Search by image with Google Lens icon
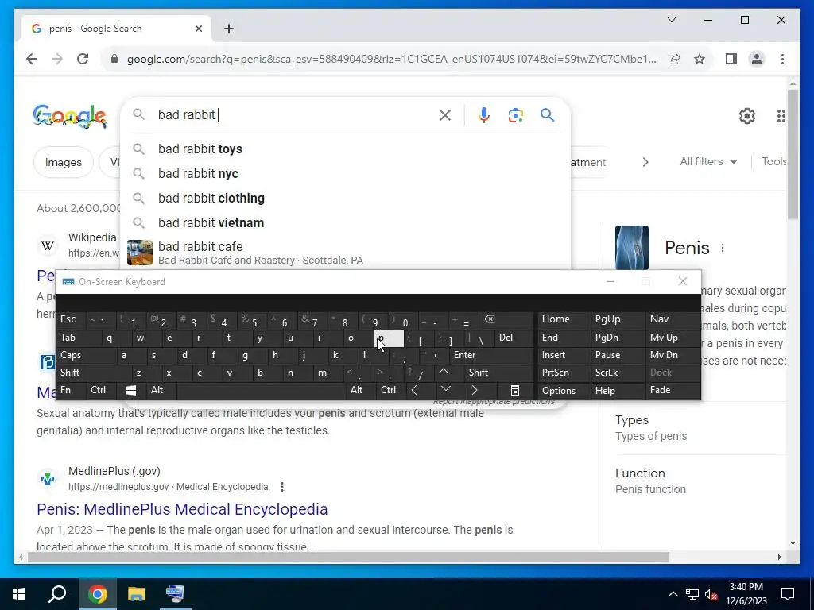Image resolution: width=814 pixels, height=610 pixels. [515, 115]
